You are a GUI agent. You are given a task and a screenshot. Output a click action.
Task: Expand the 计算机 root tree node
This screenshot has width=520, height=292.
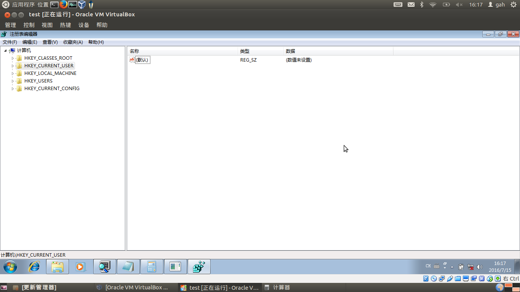(x=5, y=51)
